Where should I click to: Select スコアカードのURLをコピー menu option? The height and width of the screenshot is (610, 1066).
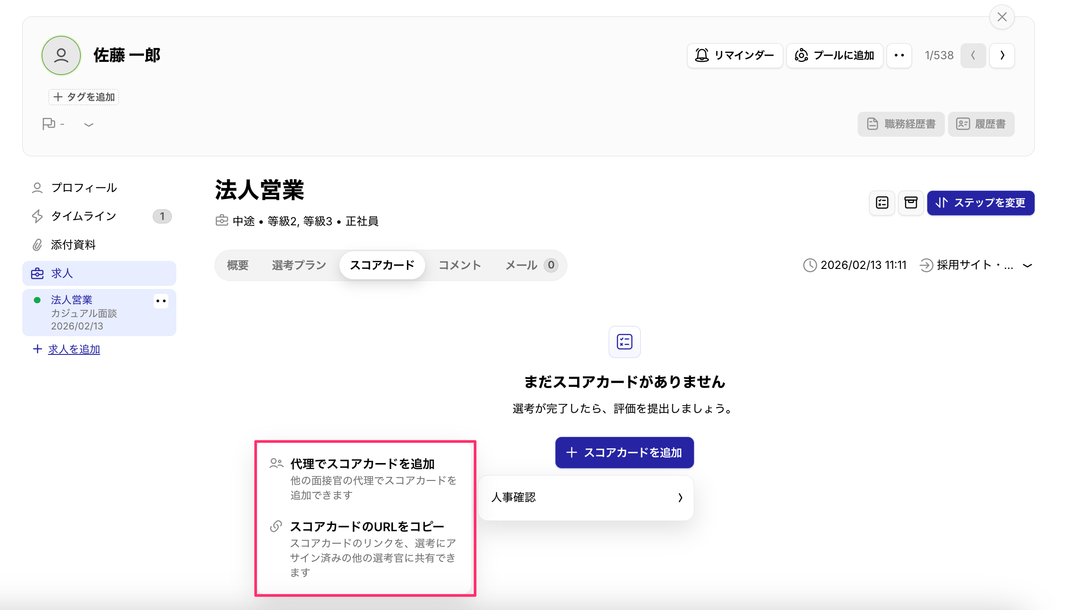[x=367, y=527]
